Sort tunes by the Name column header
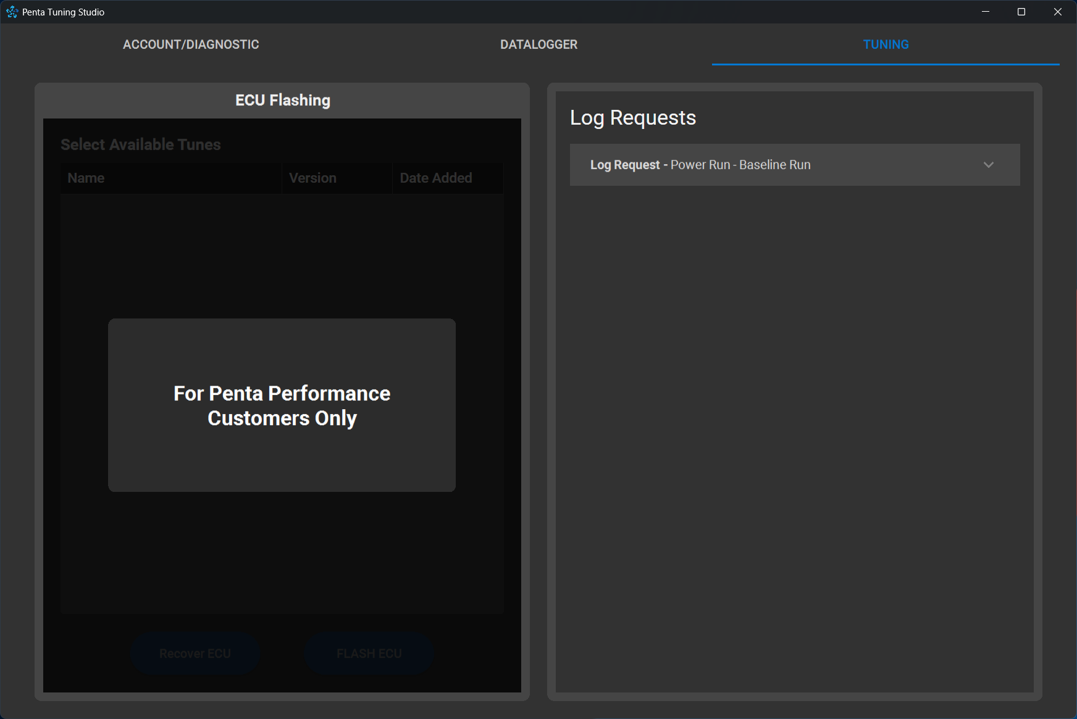 coord(86,178)
